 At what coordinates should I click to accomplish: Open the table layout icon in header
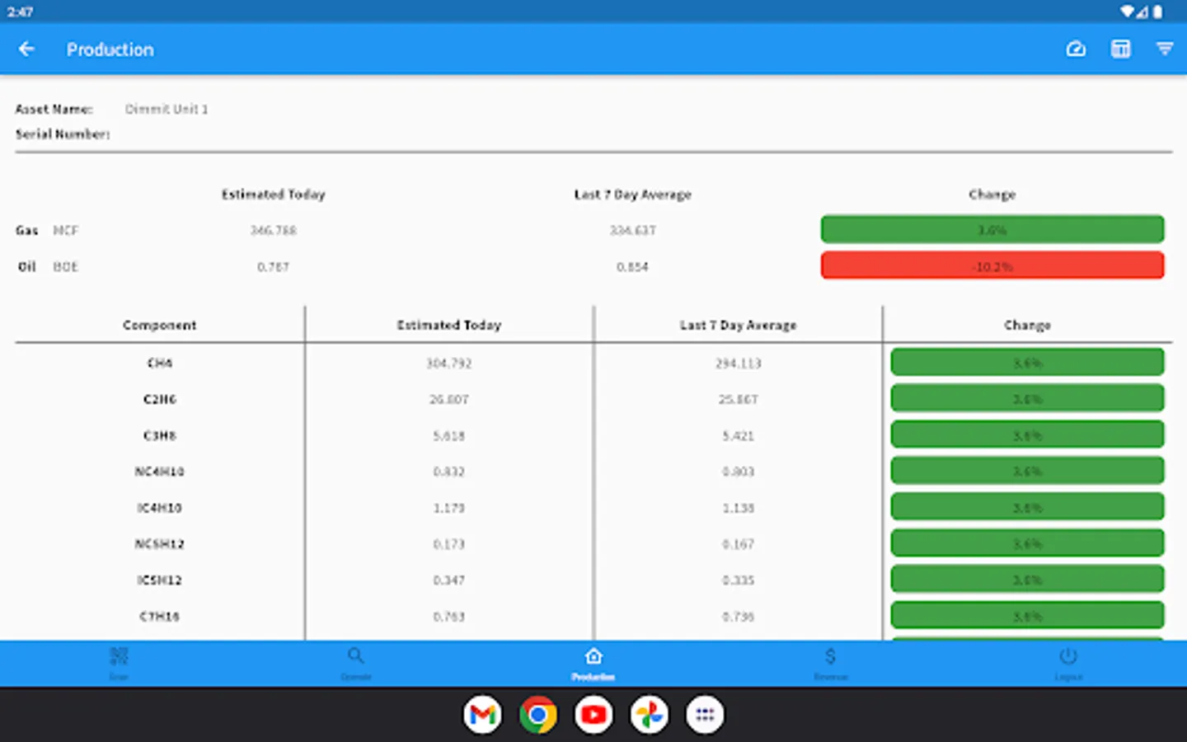click(x=1120, y=49)
